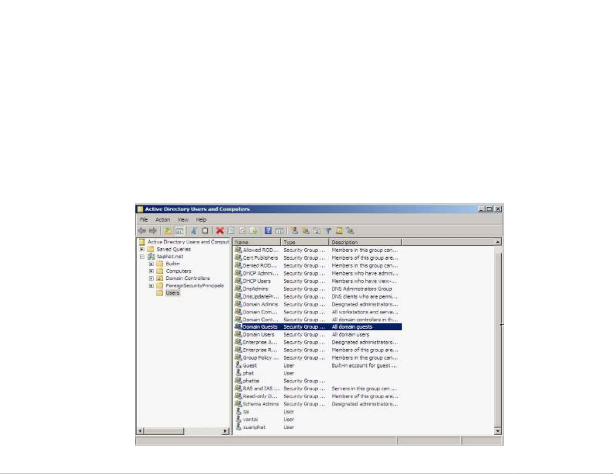Viewport: 613px width, 474px height.
Task: Sort by the Type column header
Action: click(305, 242)
